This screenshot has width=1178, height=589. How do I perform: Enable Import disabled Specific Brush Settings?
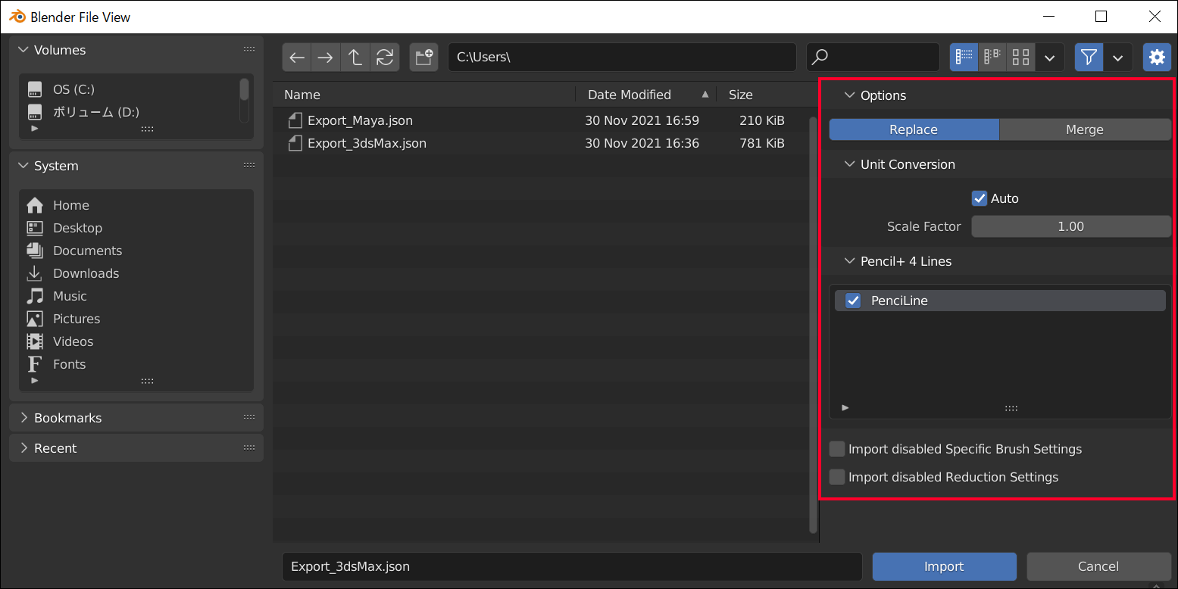click(837, 449)
